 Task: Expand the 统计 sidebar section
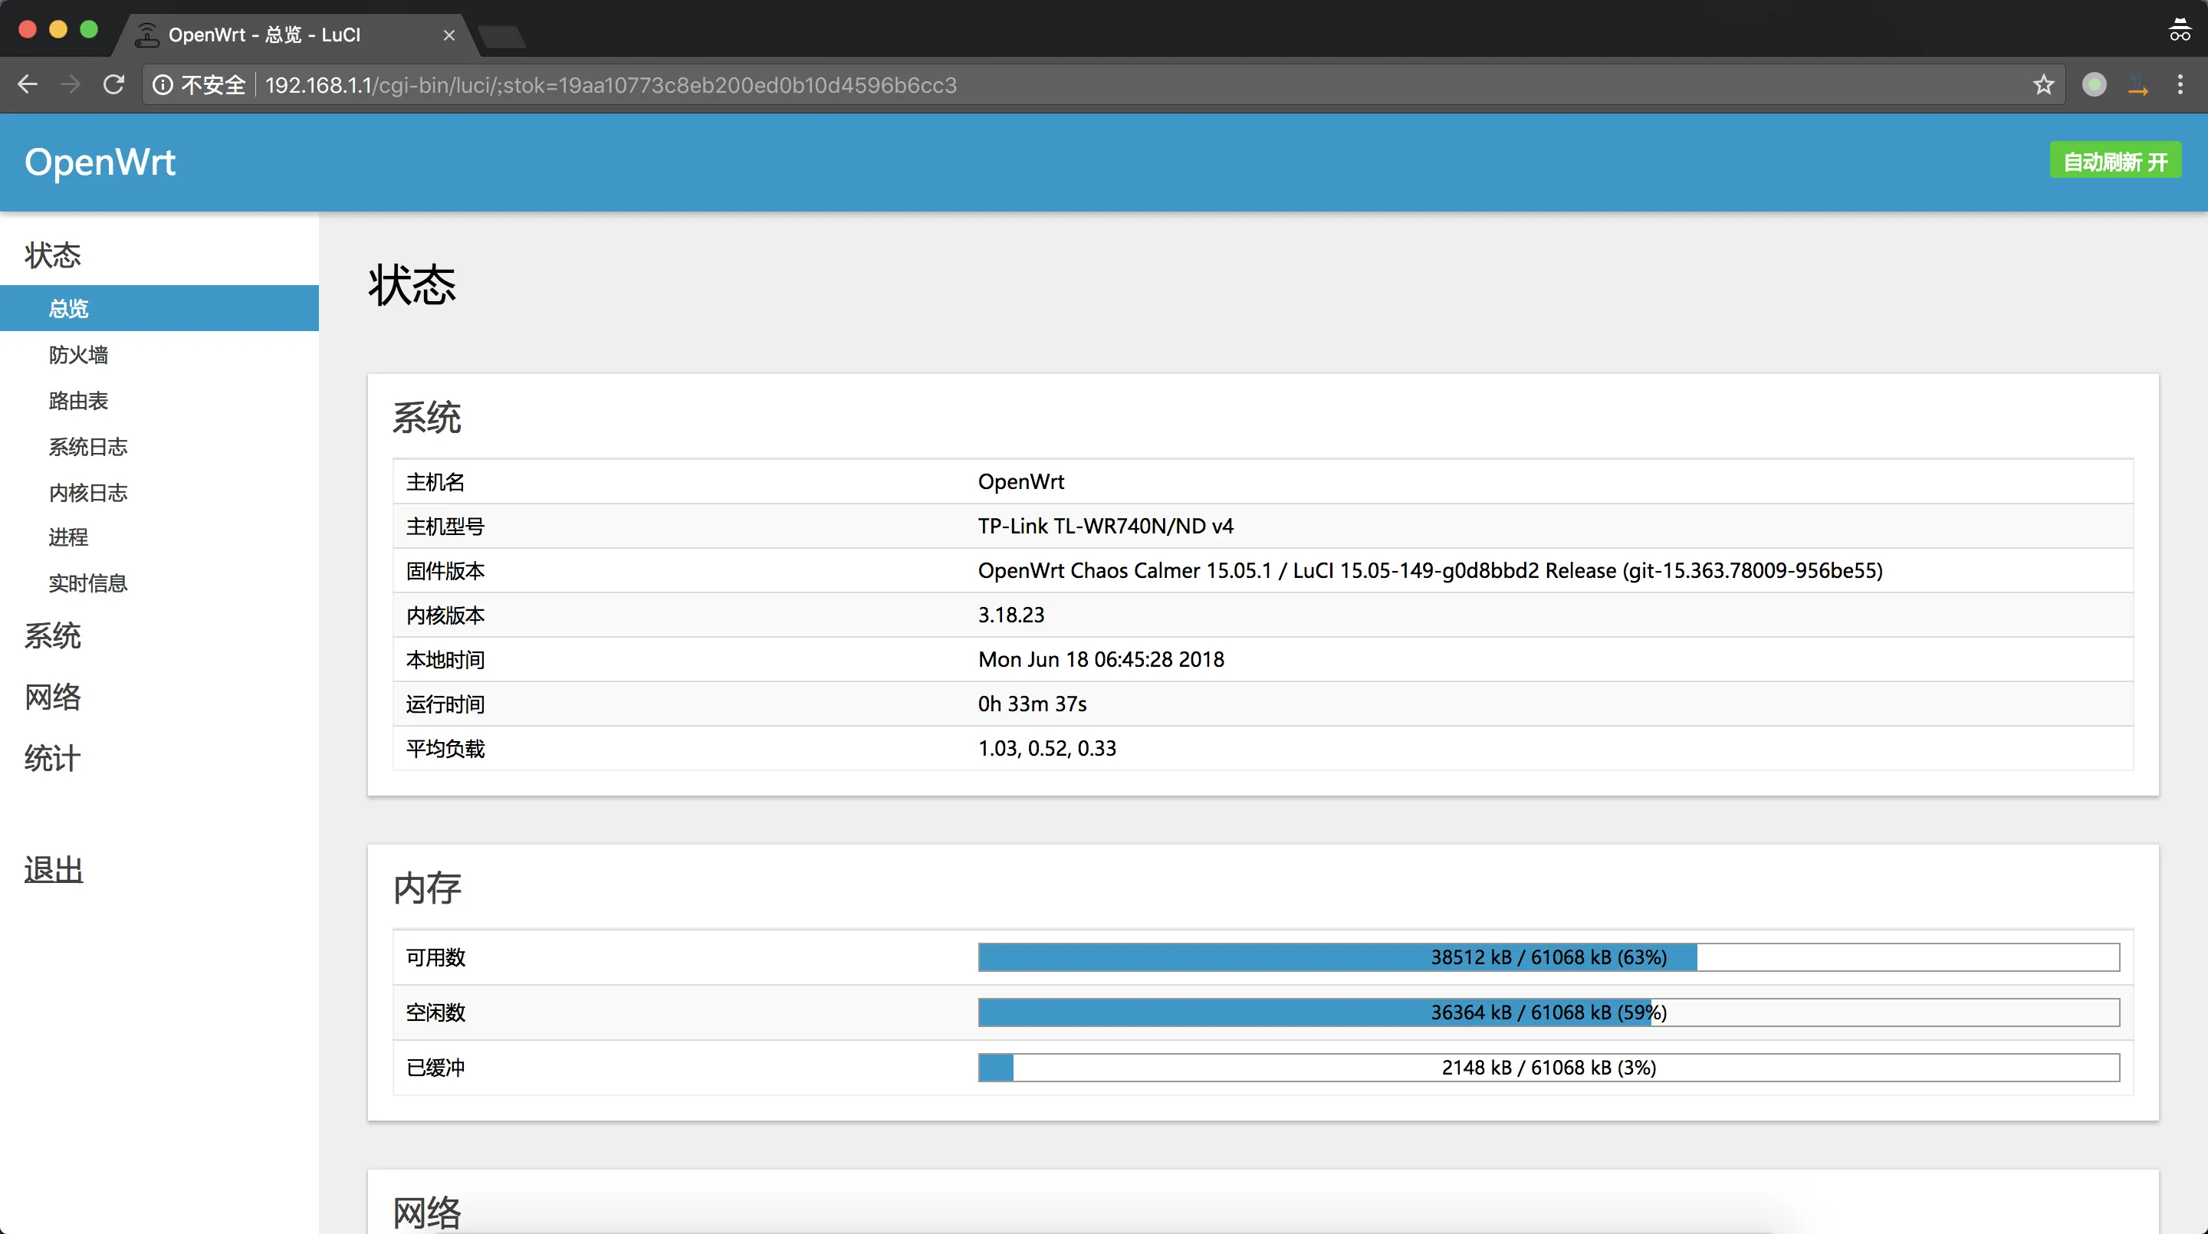53,758
